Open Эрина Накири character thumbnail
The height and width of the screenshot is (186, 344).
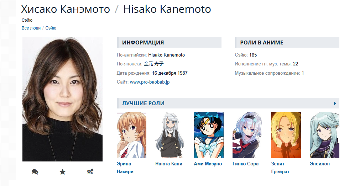132,135
